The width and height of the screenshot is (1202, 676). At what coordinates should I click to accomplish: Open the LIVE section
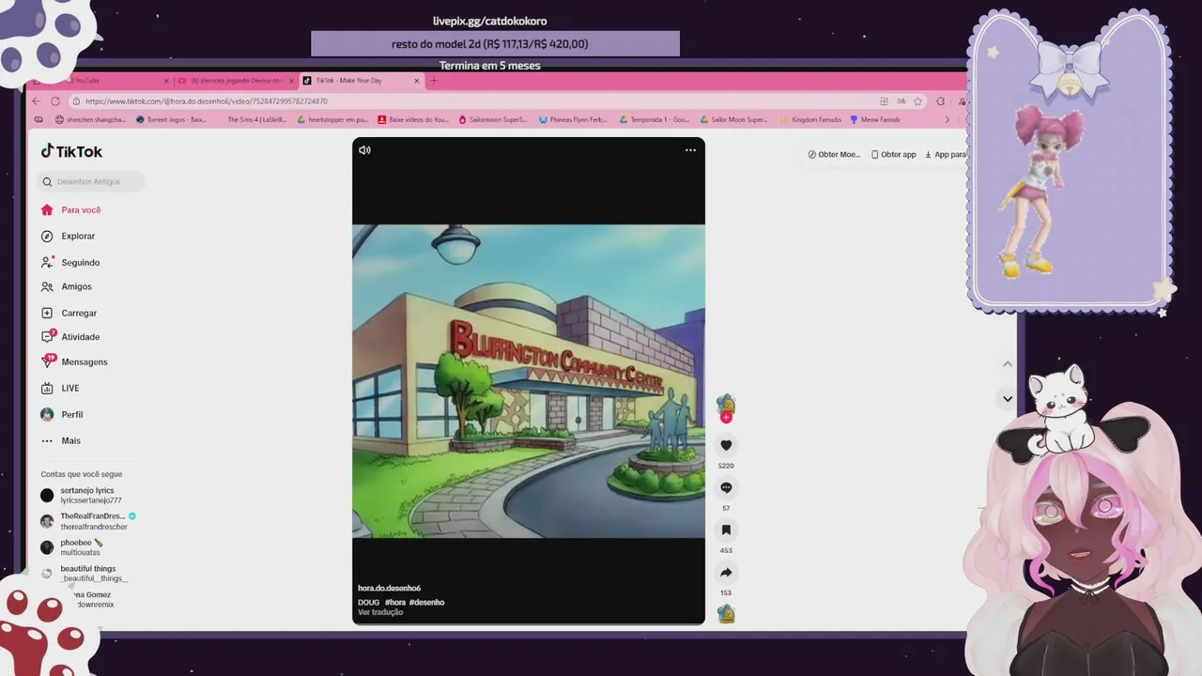click(x=61, y=389)
